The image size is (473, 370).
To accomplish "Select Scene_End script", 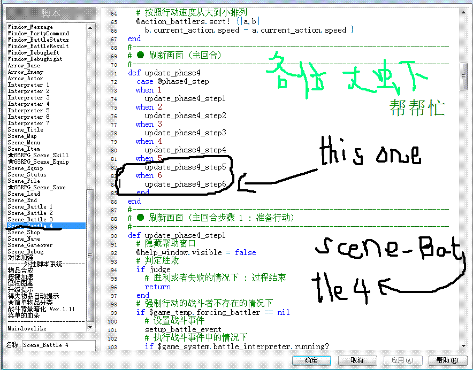I will (x=22, y=200).
